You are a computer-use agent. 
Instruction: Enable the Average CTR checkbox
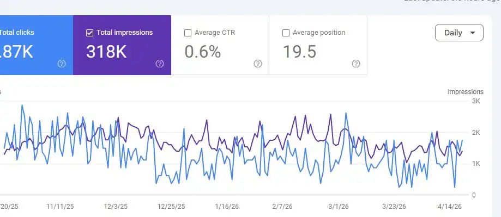point(188,33)
